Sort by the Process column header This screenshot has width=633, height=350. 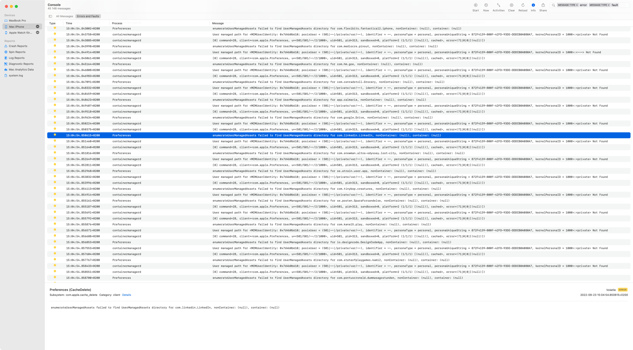coord(117,23)
